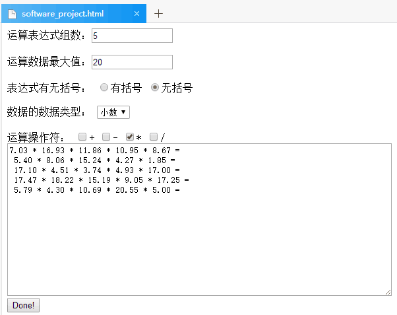Click the 运算数据最大值 label text
Viewport: 397px width, 315px height.
(46, 61)
